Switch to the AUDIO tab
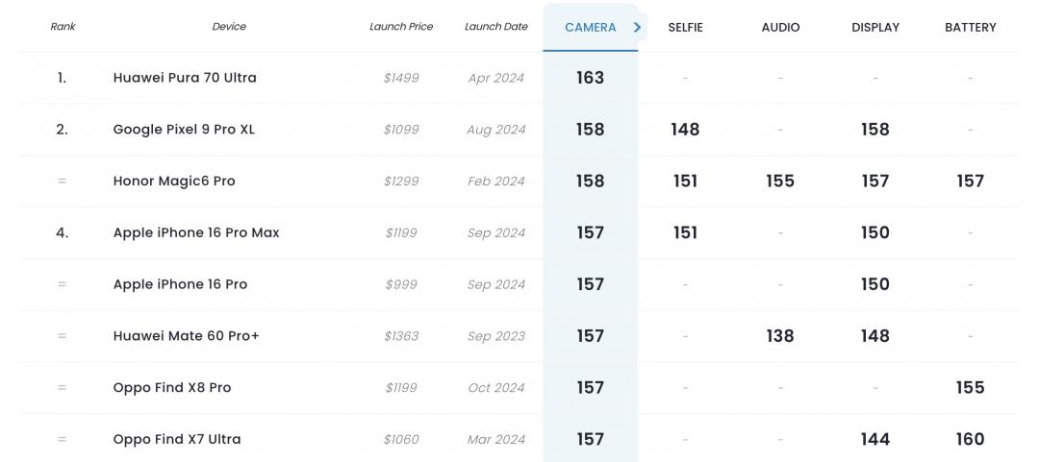This screenshot has height=462, width=1039. pyautogui.click(x=780, y=27)
